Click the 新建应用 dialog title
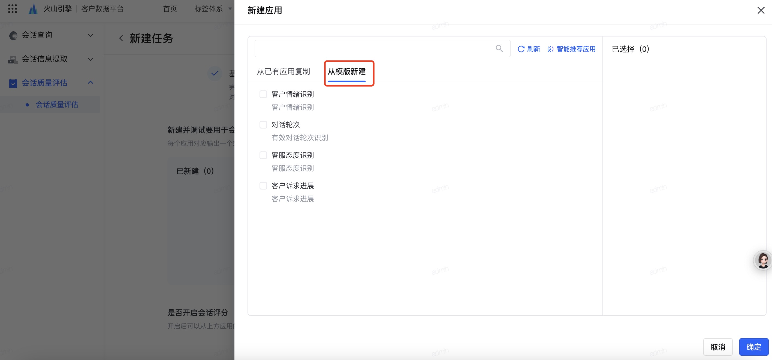 [x=265, y=10]
